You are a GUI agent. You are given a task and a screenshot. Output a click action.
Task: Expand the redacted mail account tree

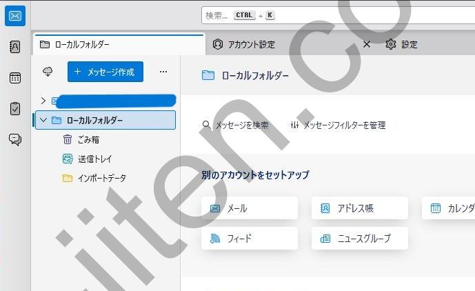tap(43, 101)
